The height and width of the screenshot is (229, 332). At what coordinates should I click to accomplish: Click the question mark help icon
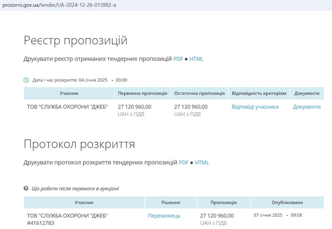[x=26, y=189]
